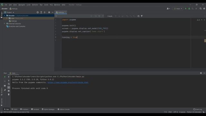Open the Navigate menu

pyautogui.click(x=22, y=5)
